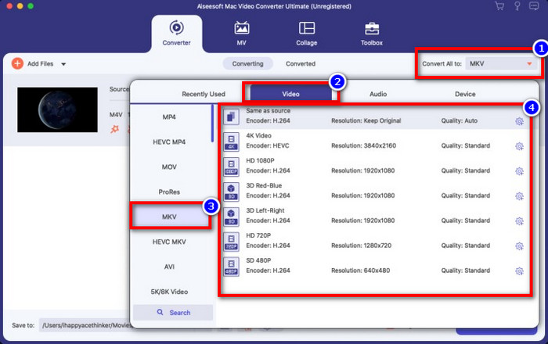Screen dimensions: 548x344
Task: Click Resolution: Keep Original text
Action: (366, 120)
